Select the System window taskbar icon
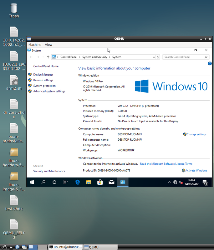The width and height of the screenshot is (214, 250). (123, 182)
